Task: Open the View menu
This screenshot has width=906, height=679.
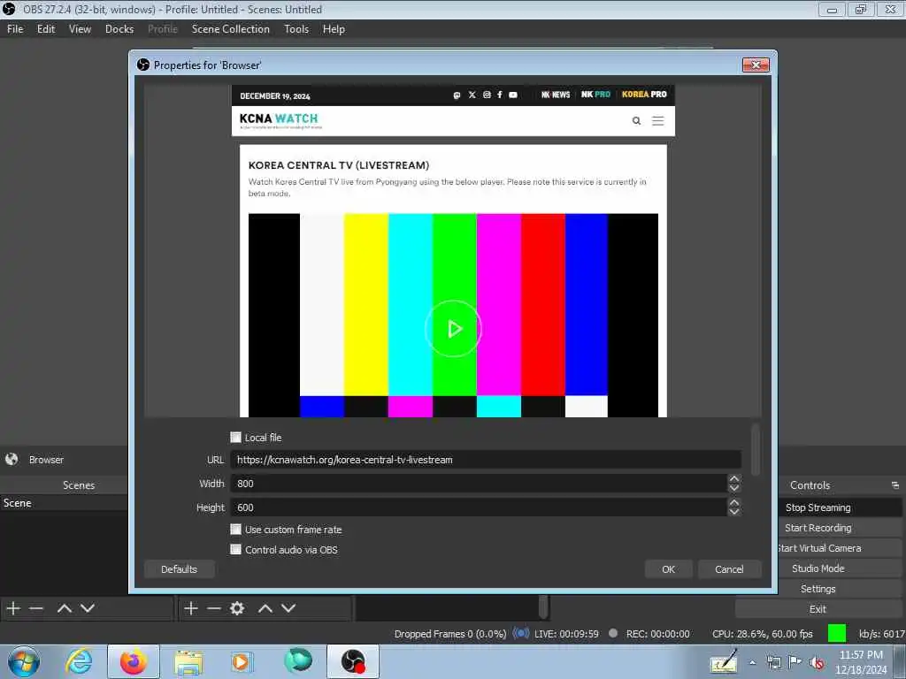Action: tap(80, 29)
